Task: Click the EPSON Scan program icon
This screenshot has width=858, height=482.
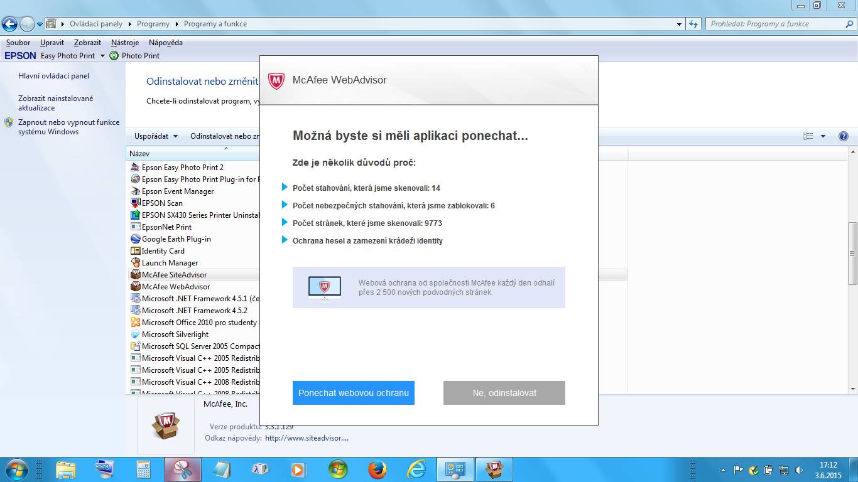Action: (x=135, y=203)
